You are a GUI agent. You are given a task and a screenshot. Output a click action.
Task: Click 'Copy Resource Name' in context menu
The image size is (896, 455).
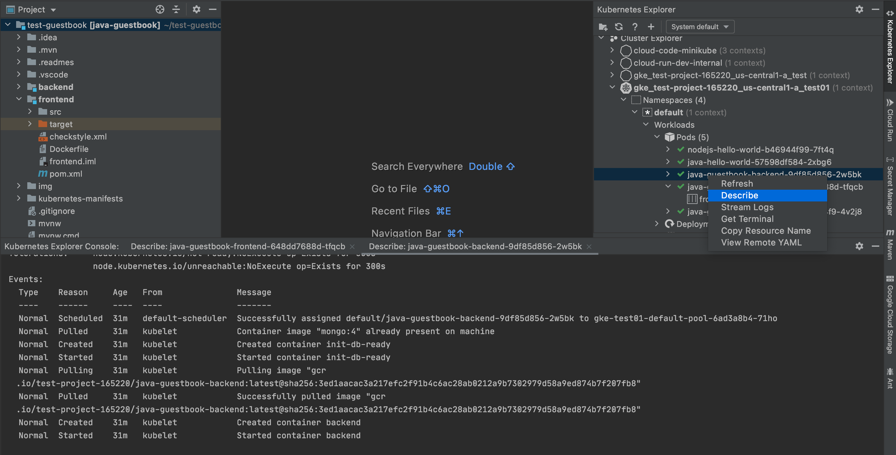pos(765,230)
